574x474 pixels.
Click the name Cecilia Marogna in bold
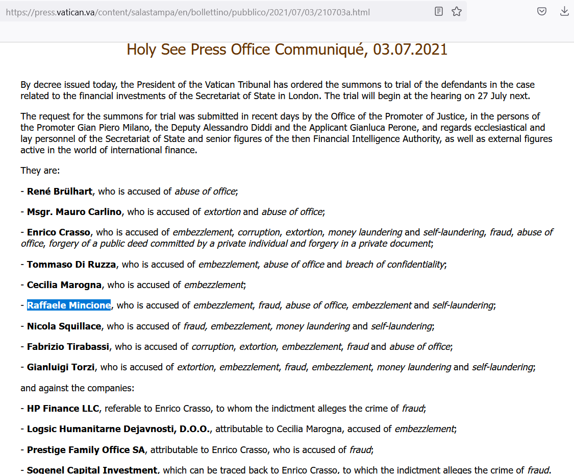[64, 285]
